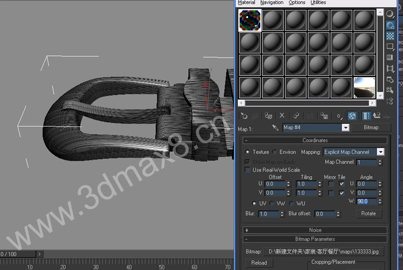Open the Material/Map Navigator icon

click(x=390, y=101)
